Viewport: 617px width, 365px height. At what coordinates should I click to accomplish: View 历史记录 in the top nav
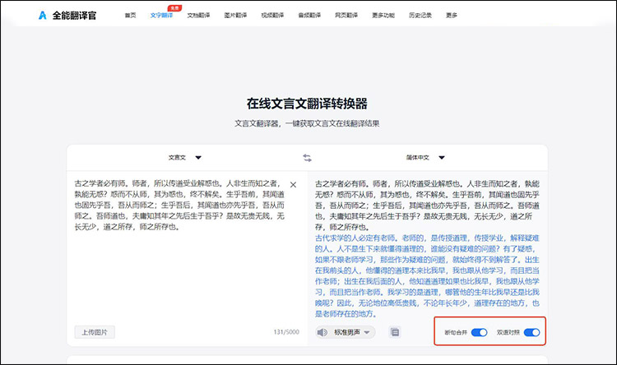click(x=420, y=16)
